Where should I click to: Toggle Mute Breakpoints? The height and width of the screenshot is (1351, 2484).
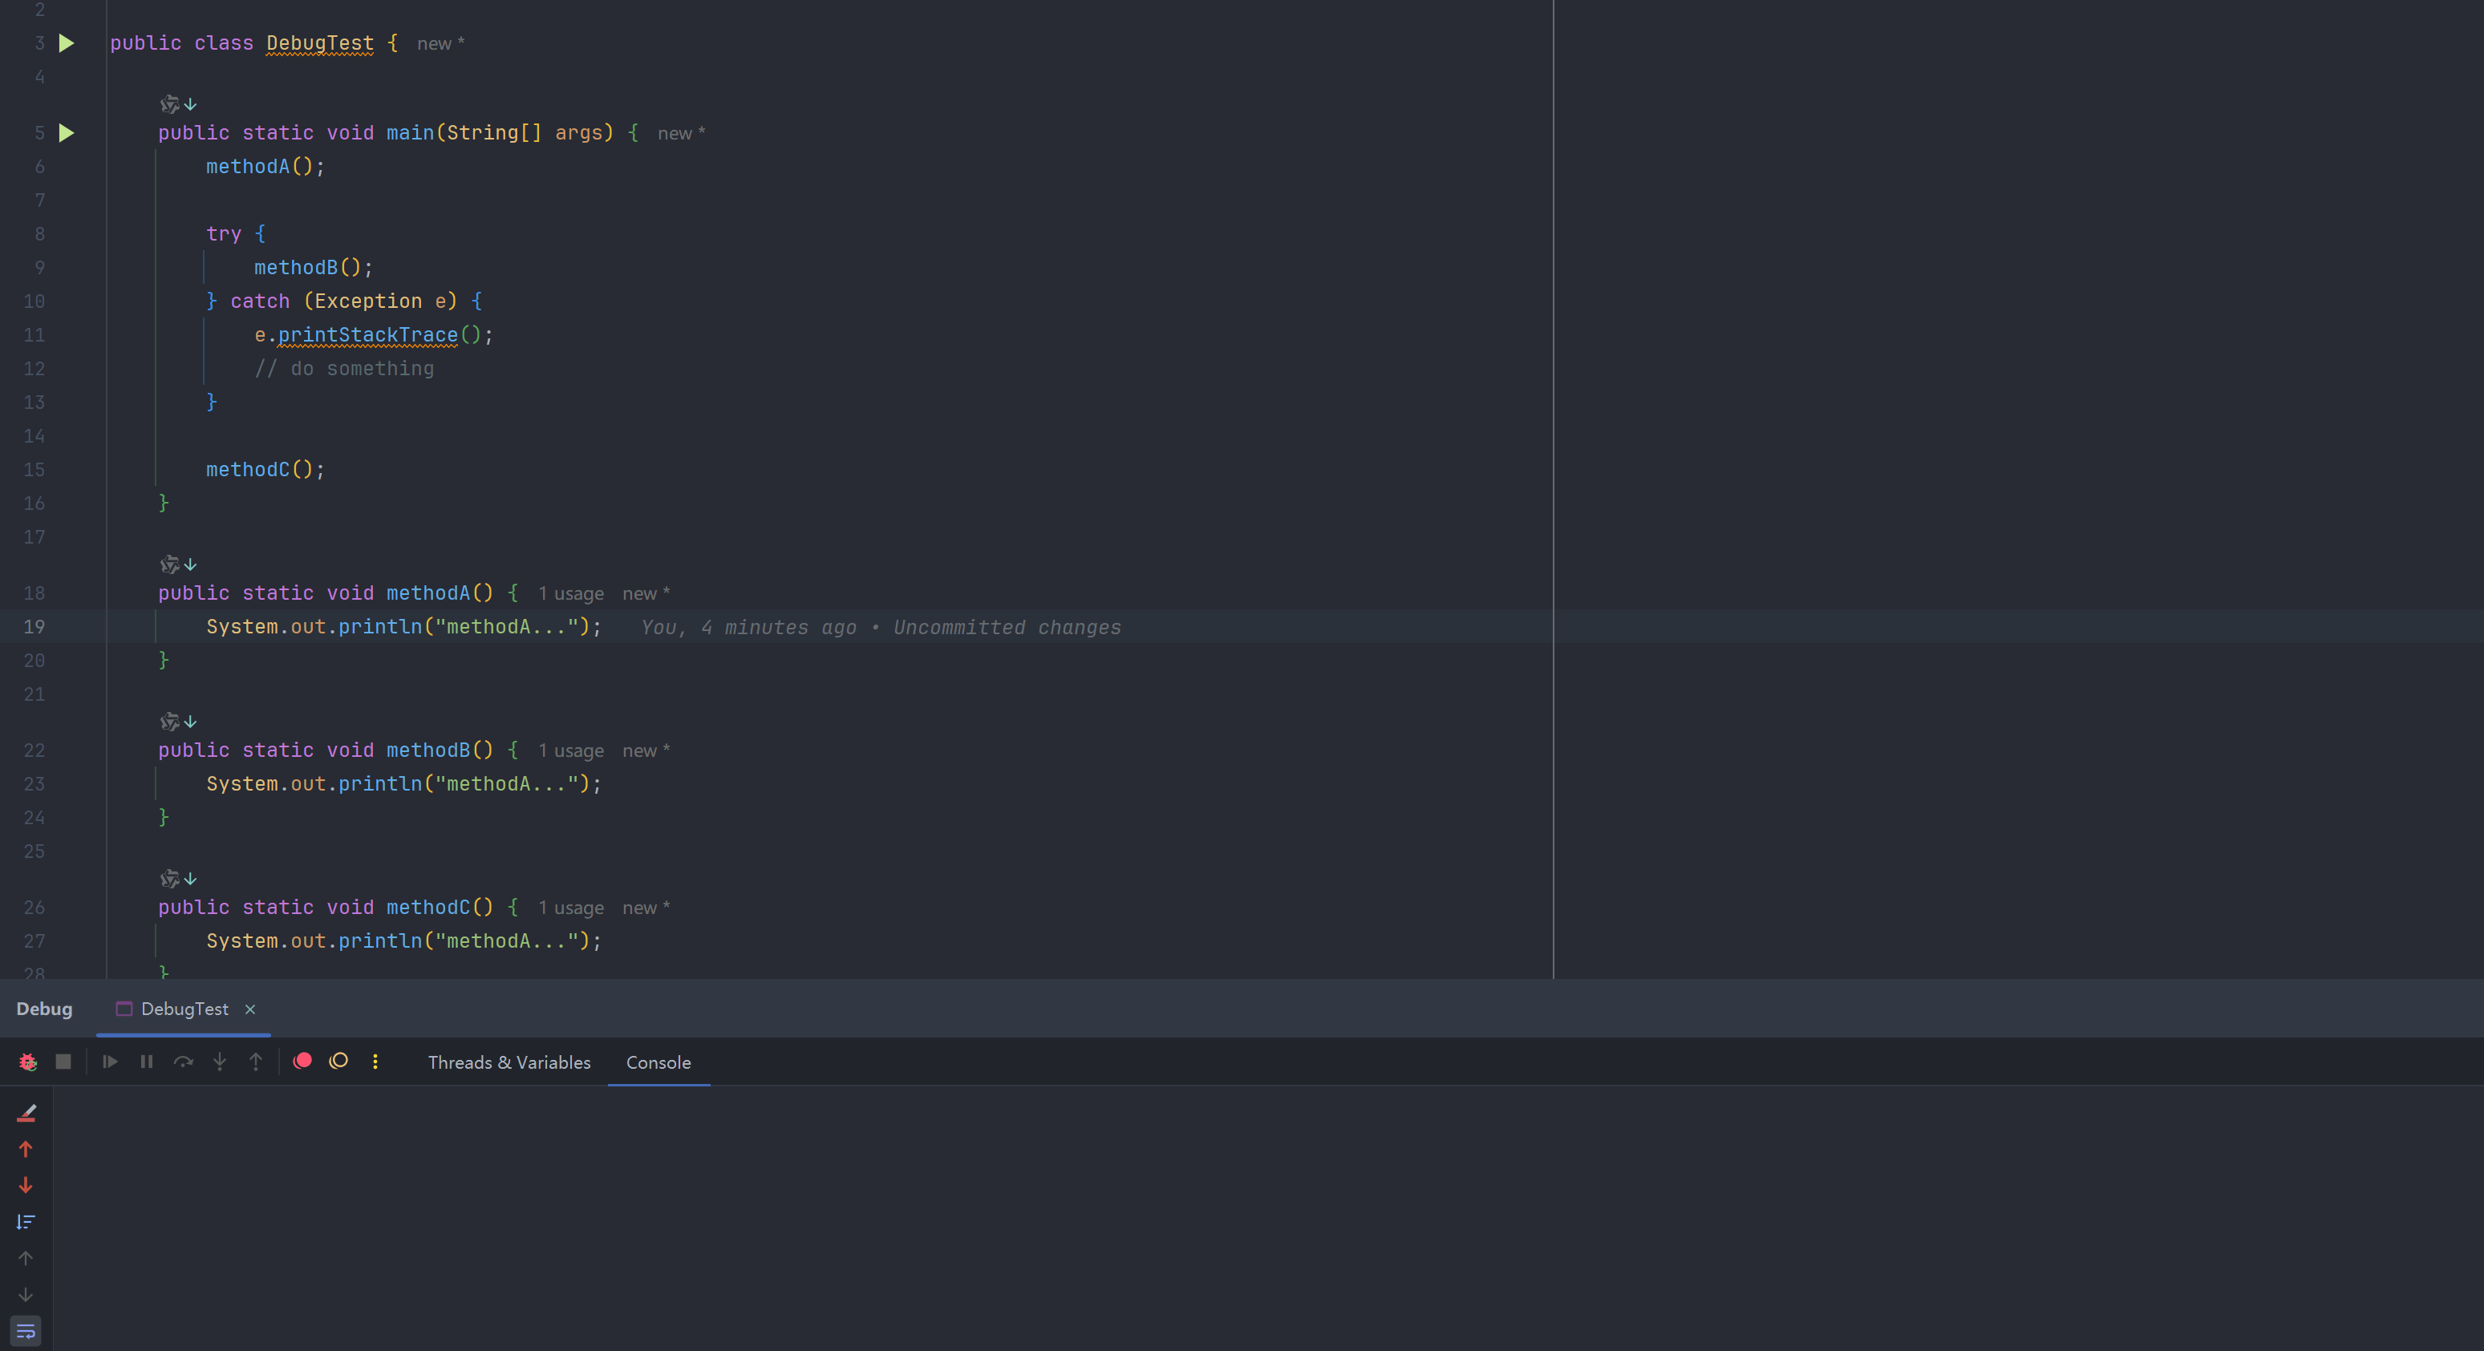(338, 1061)
